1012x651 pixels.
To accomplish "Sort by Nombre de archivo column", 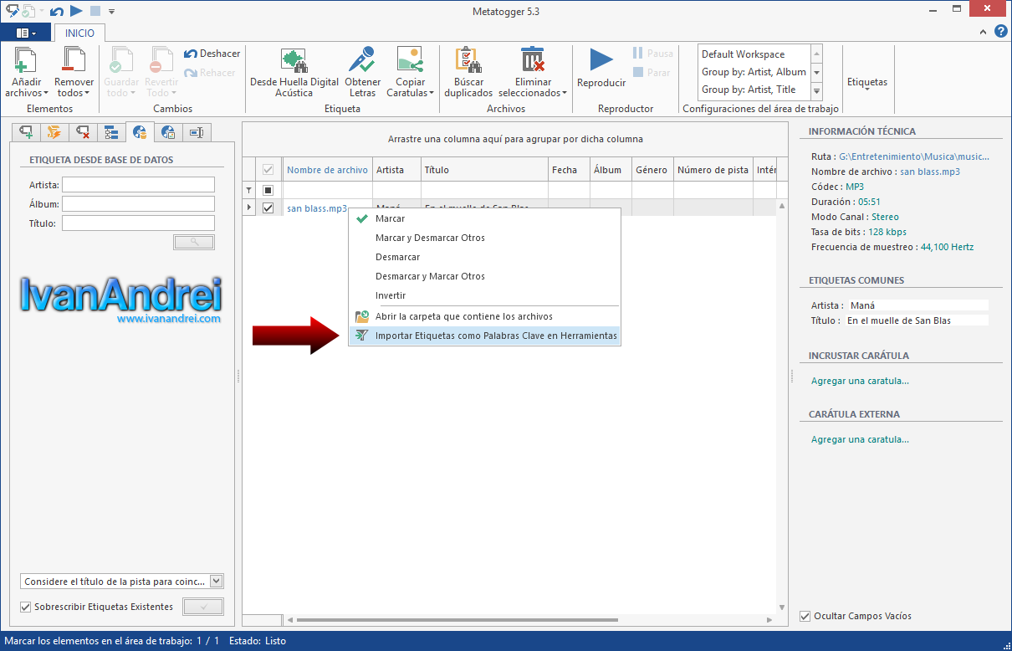I will click(x=328, y=170).
